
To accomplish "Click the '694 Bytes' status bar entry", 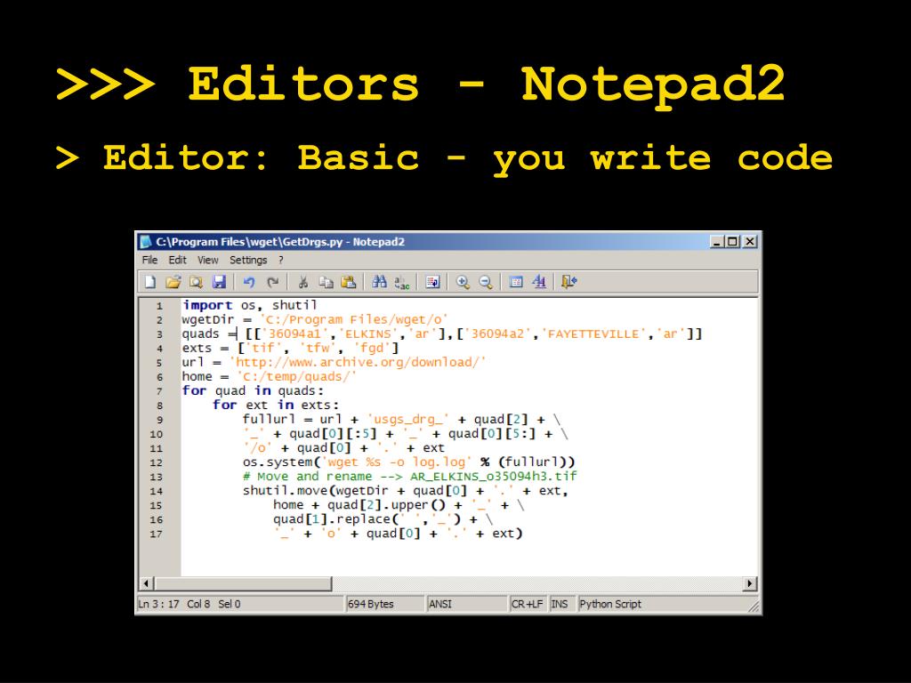I will 371,604.
